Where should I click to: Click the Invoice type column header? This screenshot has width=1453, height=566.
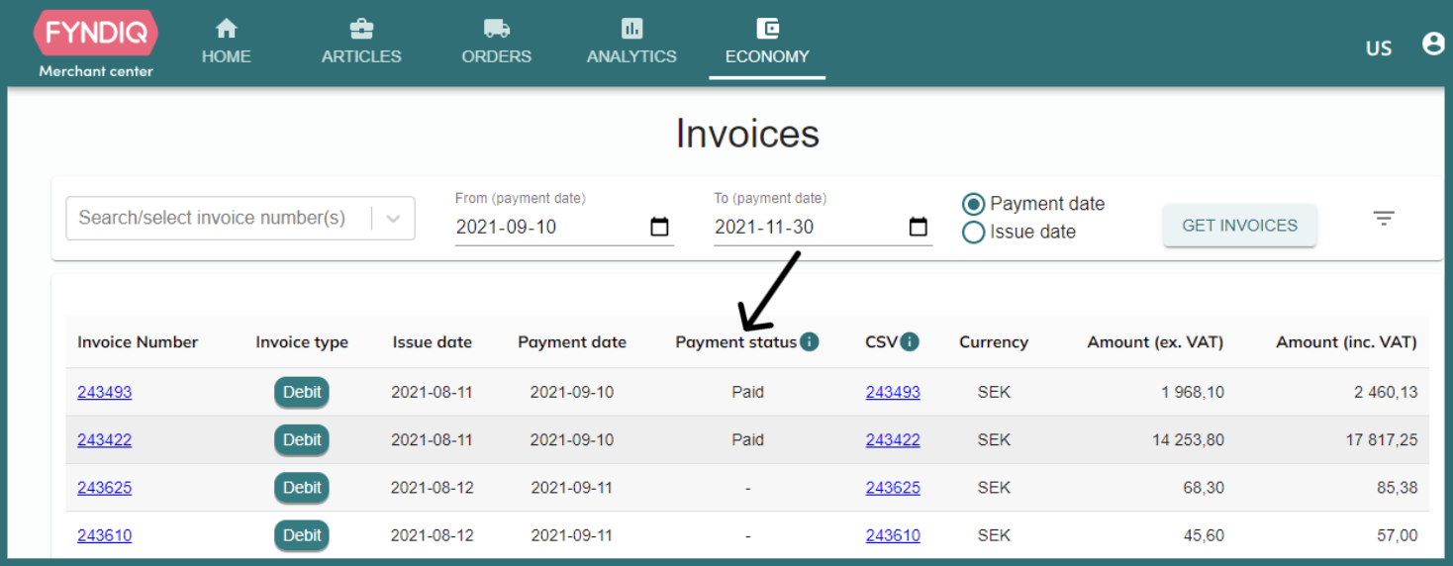pyautogui.click(x=302, y=342)
